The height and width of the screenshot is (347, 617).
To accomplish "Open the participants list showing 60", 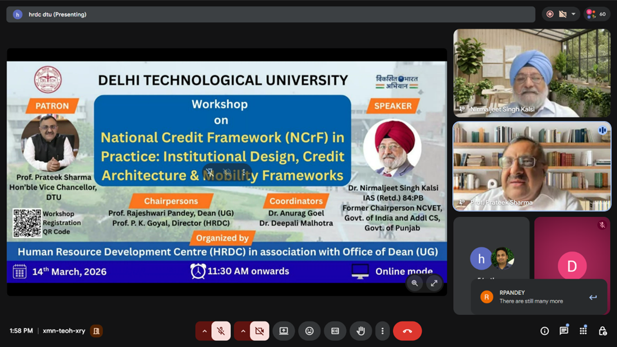I will click(x=596, y=14).
